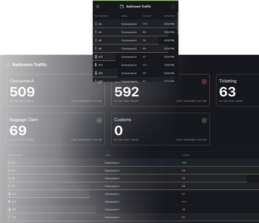This screenshot has width=259, height=223.
Task: Click men's icon in popup A8 row showing 89
Action: coord(95,49)
